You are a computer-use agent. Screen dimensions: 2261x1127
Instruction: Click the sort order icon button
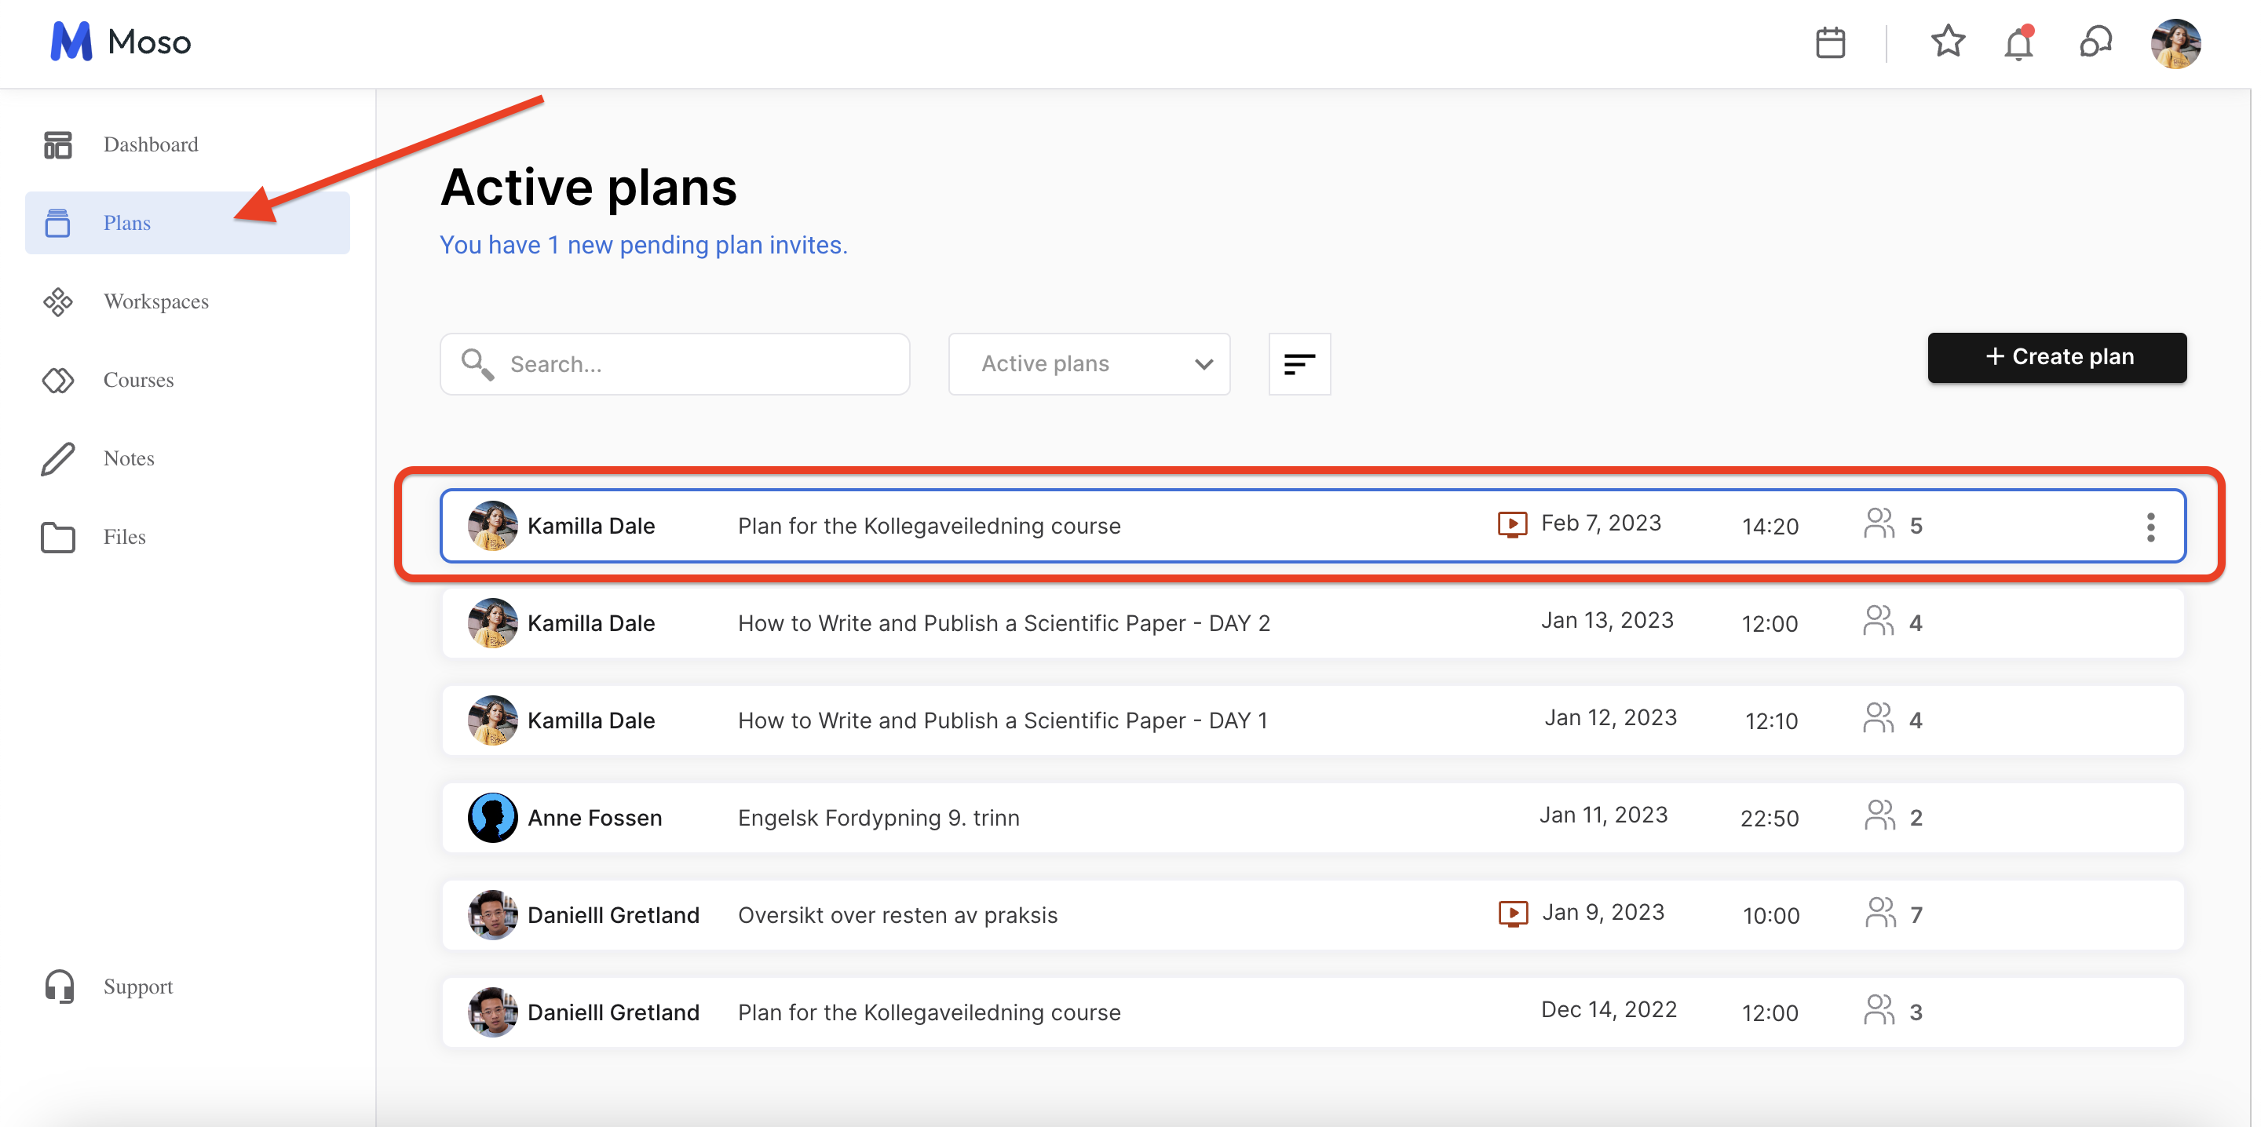pyautogui.click(x=1299, y=363)
